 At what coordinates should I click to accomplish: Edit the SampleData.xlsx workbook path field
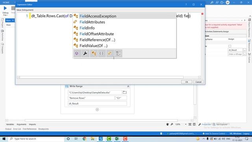click(95, 92)
